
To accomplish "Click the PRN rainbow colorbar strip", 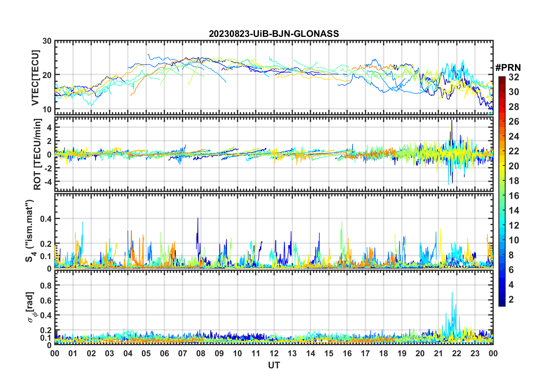I will click(x=502, y=191).
